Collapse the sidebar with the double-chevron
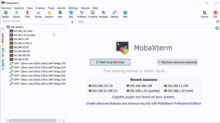This screenshot has width=220, height=123. tap(3, 29)
